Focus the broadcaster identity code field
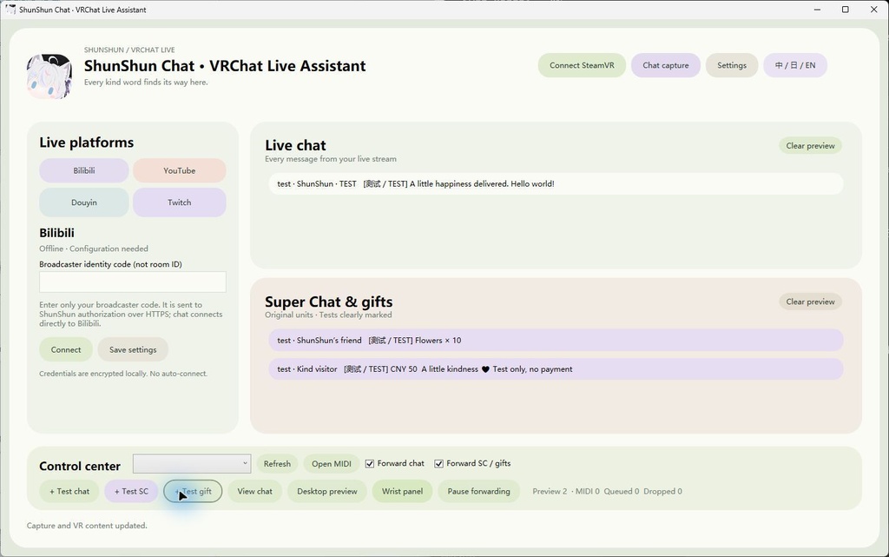Image resolution: width=889 pixels, height=557 pixels. coord(133,282)
